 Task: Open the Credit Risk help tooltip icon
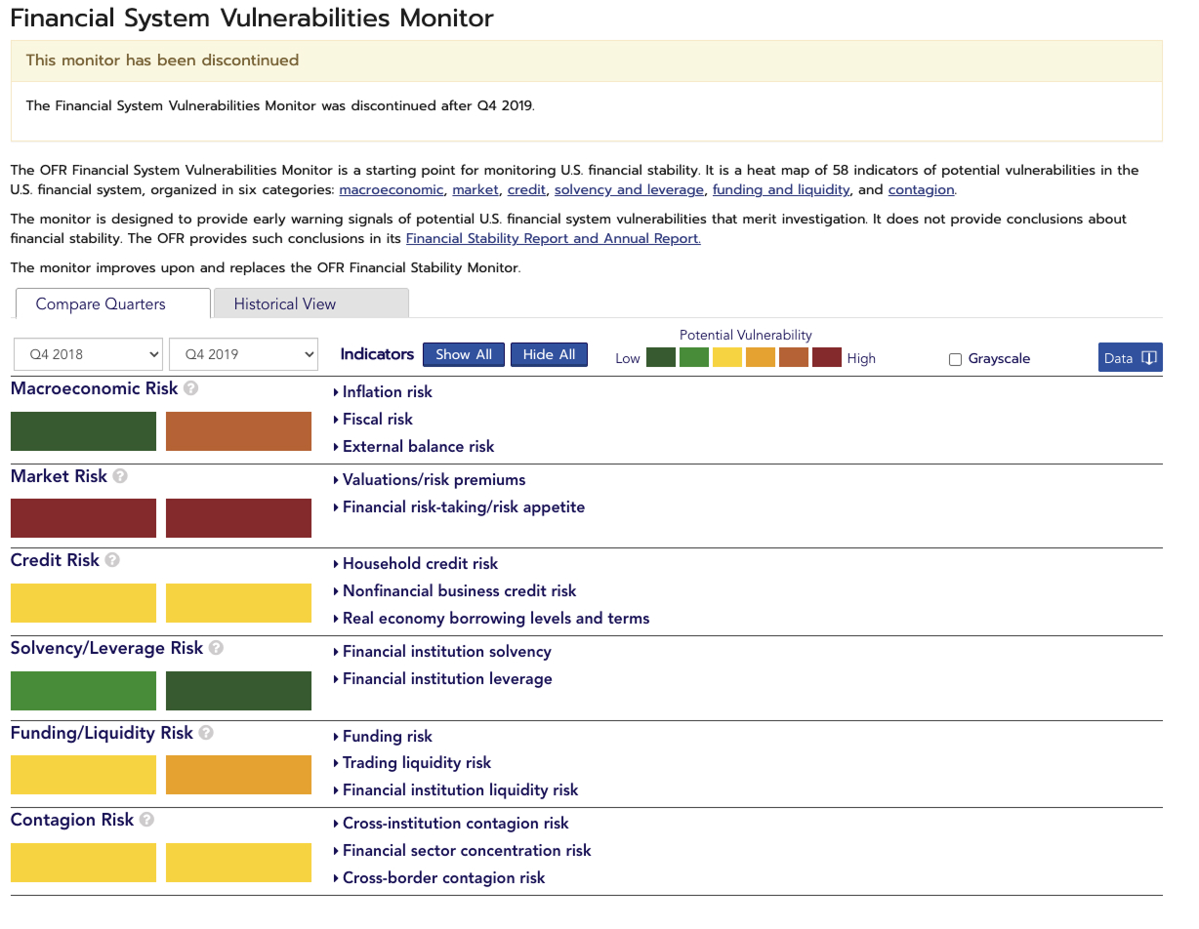click(x=111, y=560)
